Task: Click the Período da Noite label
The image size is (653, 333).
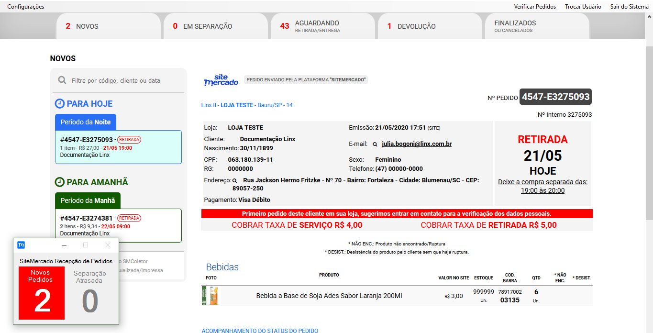Action: tap(86, 122)
